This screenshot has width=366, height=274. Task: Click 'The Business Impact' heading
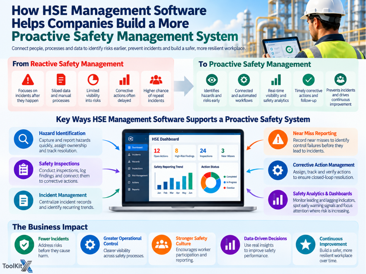[x=50, y=227]
